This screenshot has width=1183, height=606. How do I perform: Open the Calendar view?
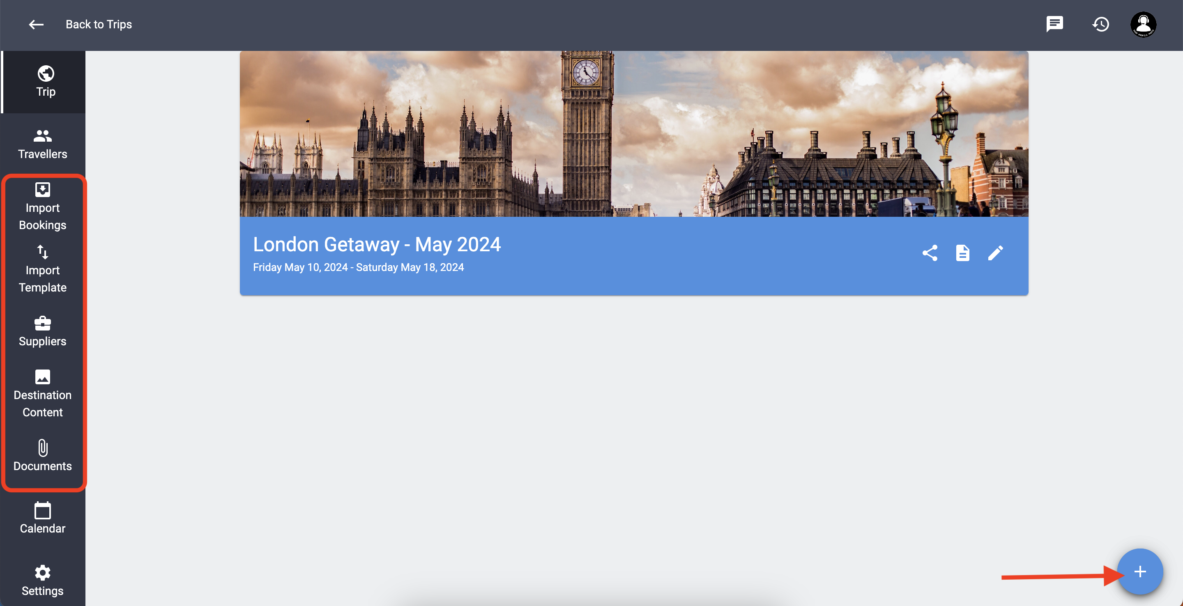43,519
